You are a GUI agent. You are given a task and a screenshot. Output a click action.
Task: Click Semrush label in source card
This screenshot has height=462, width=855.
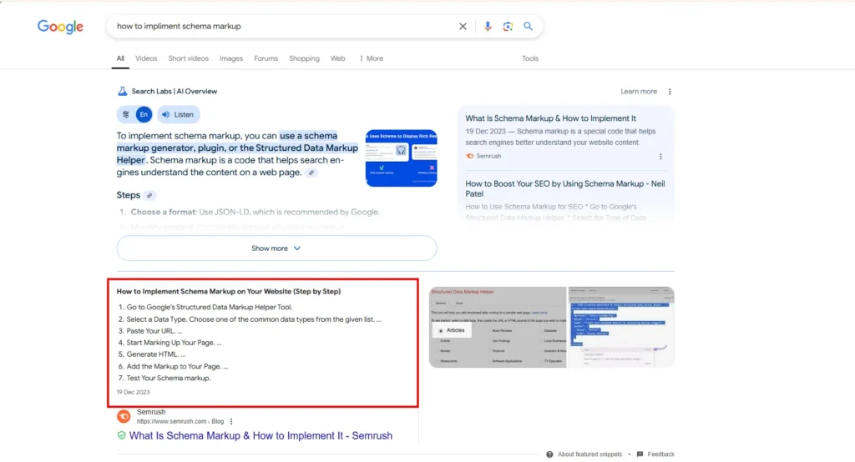click(488, 156)
